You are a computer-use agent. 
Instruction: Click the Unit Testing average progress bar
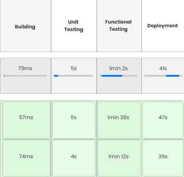73,76
